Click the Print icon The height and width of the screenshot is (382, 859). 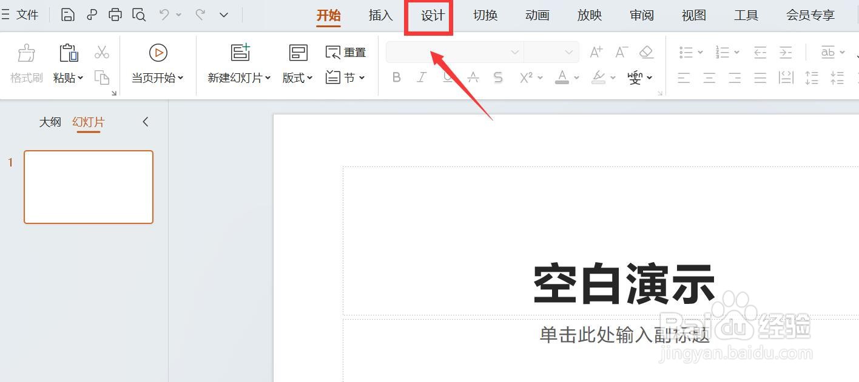(x=115, y=15)
